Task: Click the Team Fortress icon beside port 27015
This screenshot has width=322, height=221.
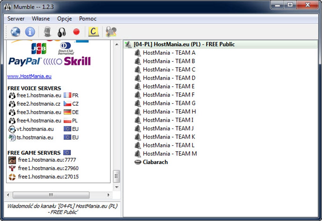Action: coord(12,177)
